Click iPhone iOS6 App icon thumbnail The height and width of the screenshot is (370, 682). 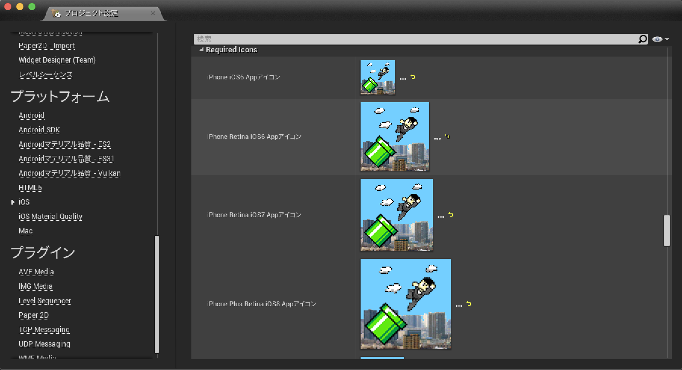(x=378, y=77)
